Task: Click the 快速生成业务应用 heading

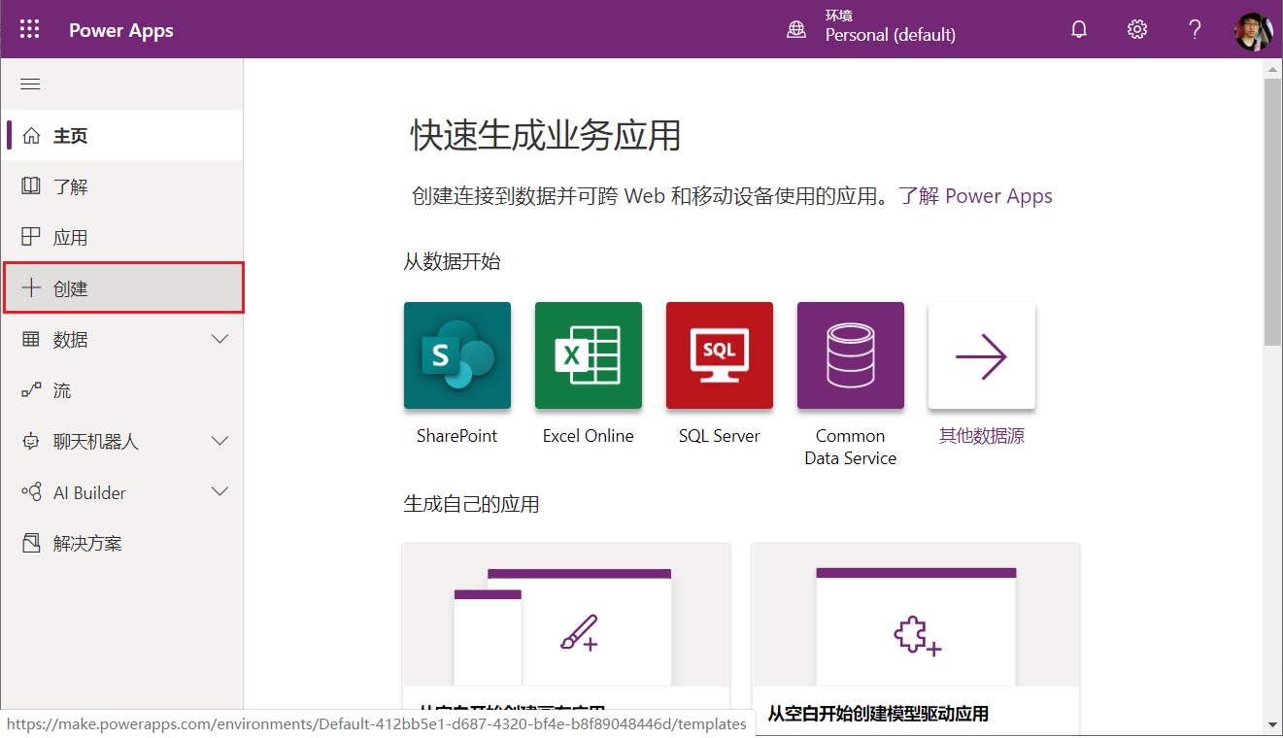Action: click(x=546, y=136)
